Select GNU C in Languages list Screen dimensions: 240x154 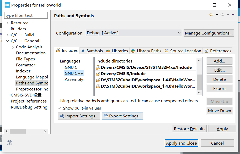pyautogui.click(x=71, y=67)
